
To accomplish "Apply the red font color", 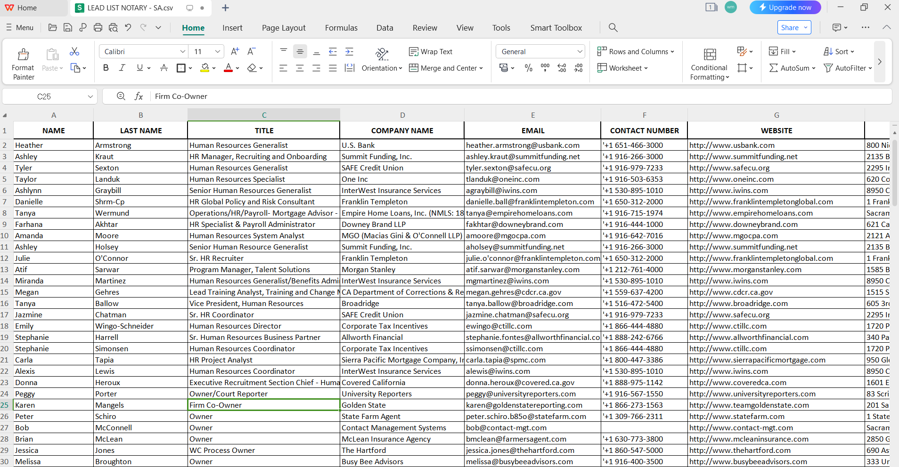I will click(x=229, y=68).
